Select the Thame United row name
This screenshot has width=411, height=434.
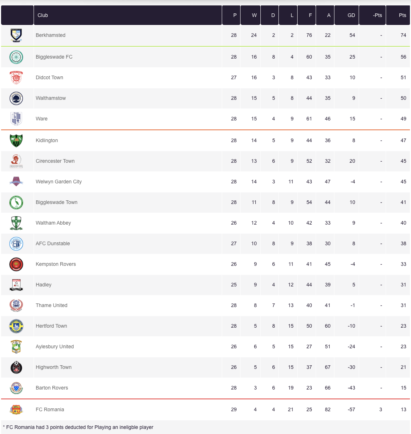[x=51, y=305]
